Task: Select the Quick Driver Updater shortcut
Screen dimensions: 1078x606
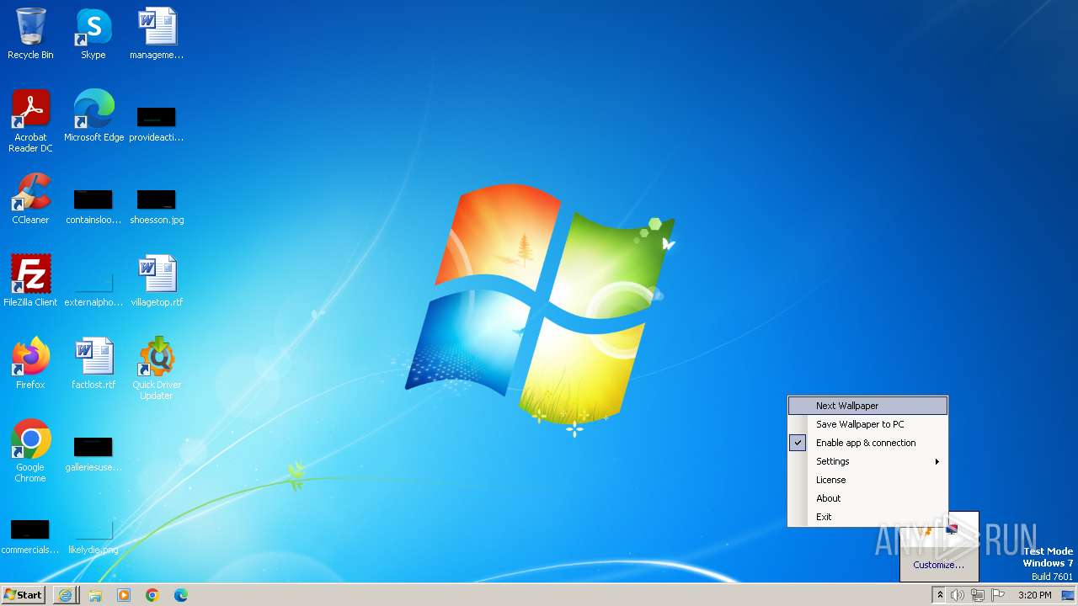Action: (x=157, y=369)
